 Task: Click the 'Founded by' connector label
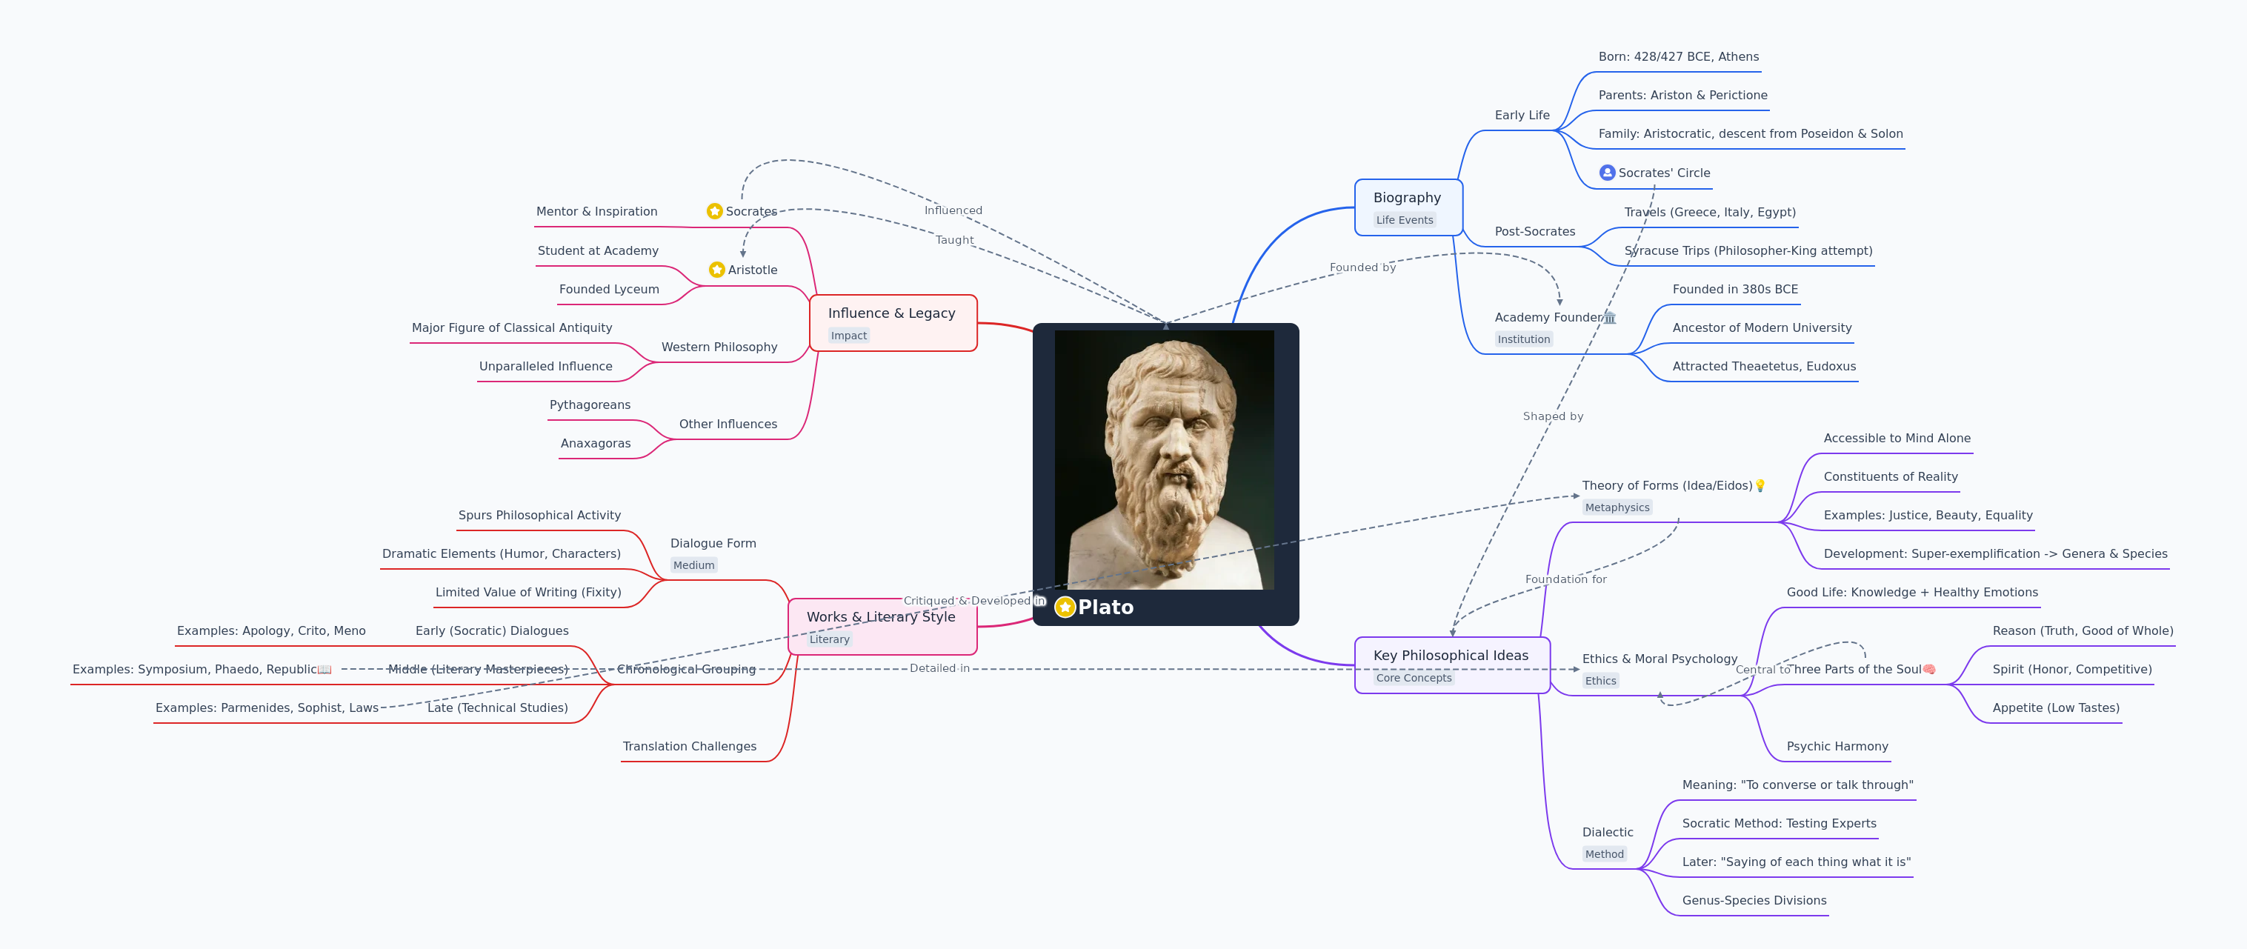click(1362, 267)
